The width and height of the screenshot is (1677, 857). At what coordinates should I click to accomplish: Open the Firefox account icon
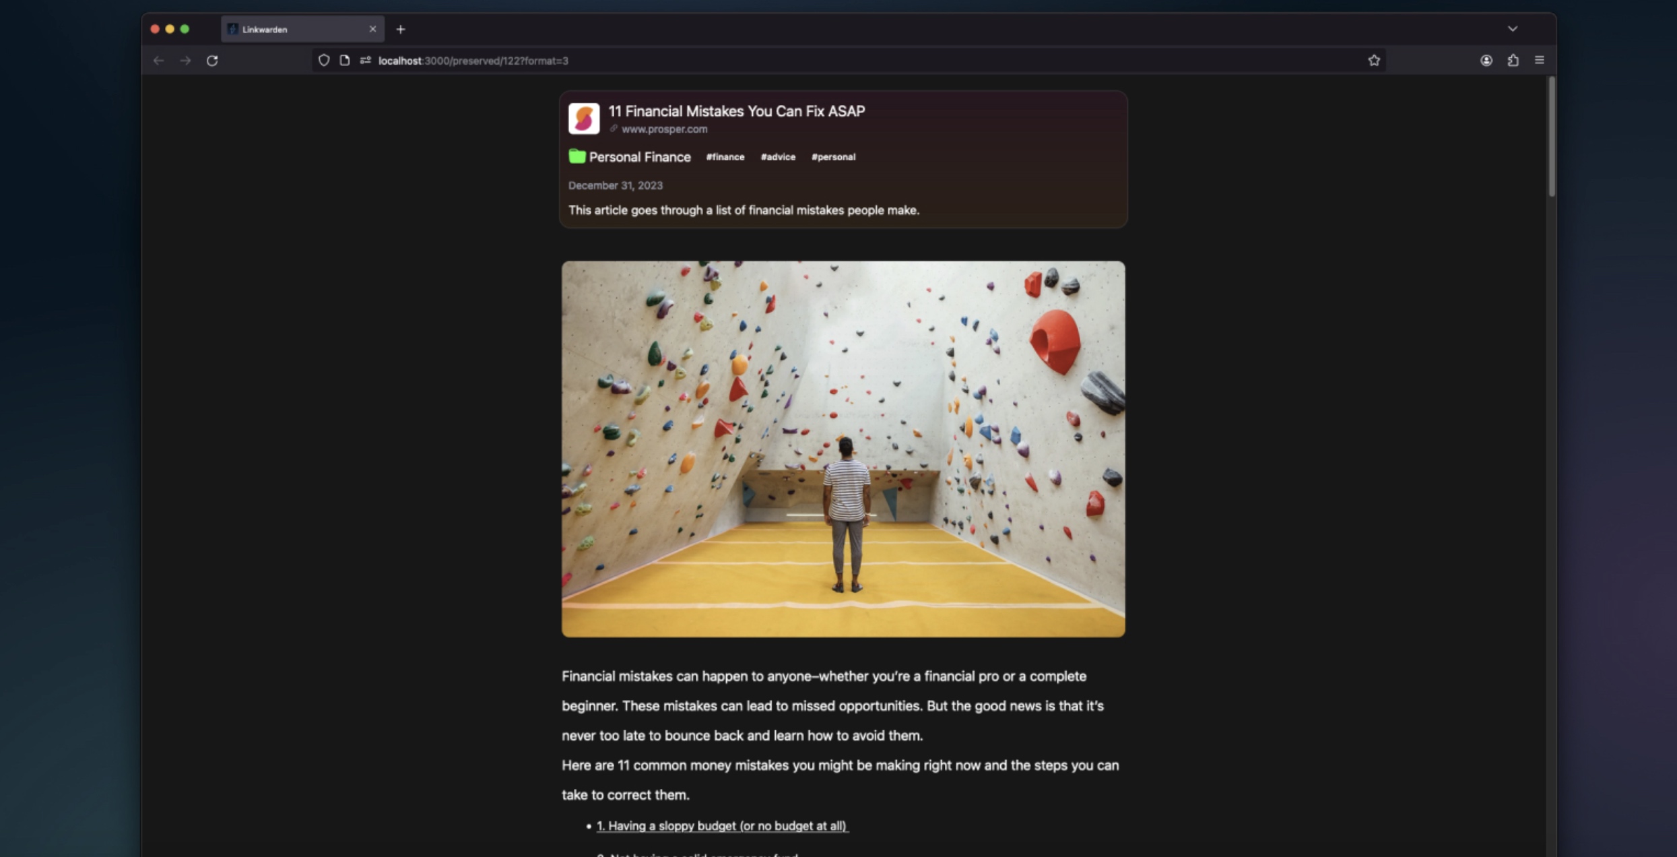click(x=1486, y=61)
